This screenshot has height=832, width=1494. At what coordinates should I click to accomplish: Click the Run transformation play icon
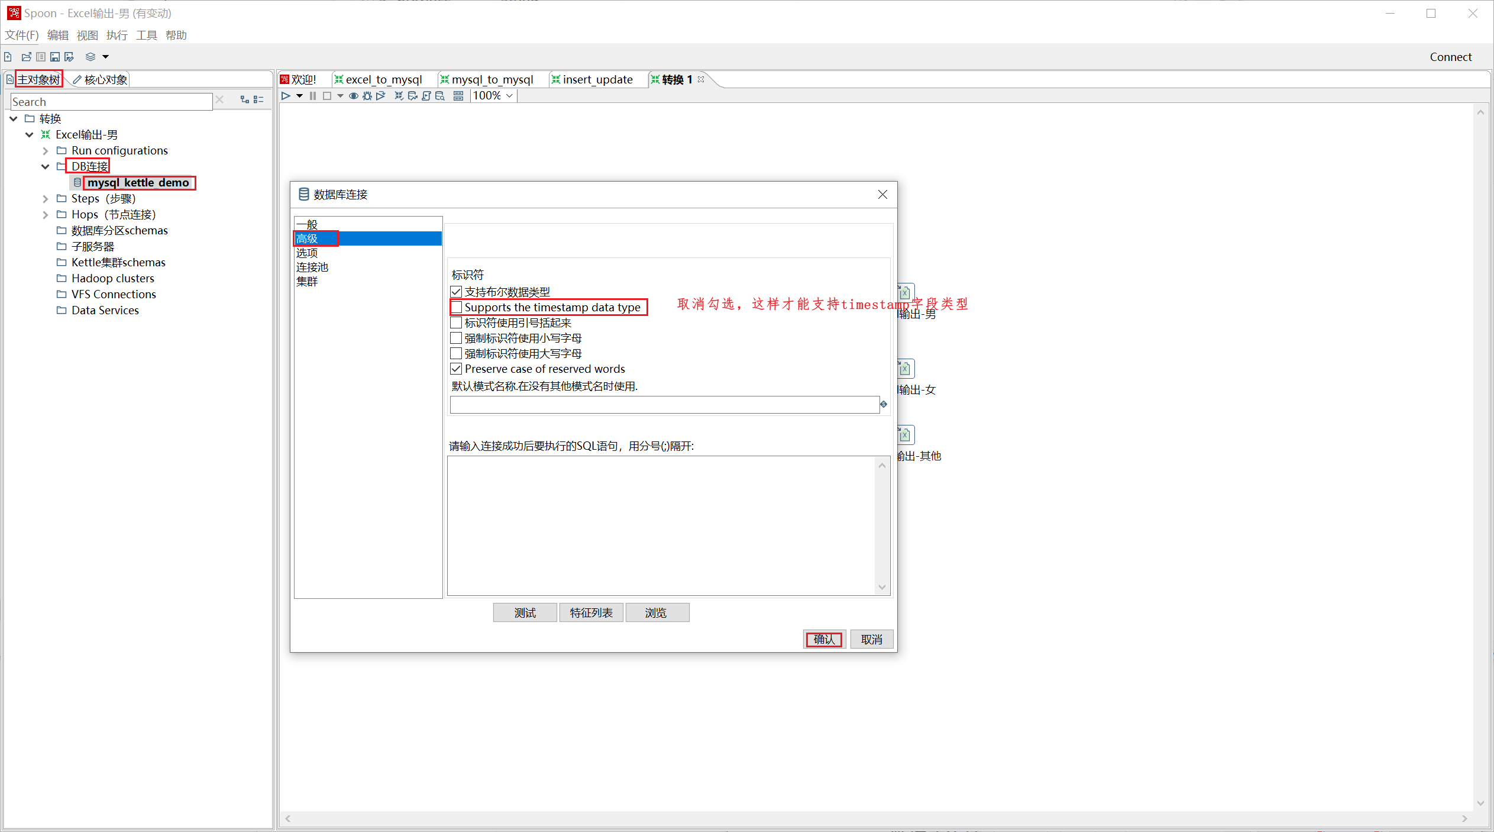(286, 96)
